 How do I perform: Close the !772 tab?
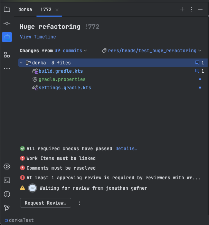tap(57, 10)
